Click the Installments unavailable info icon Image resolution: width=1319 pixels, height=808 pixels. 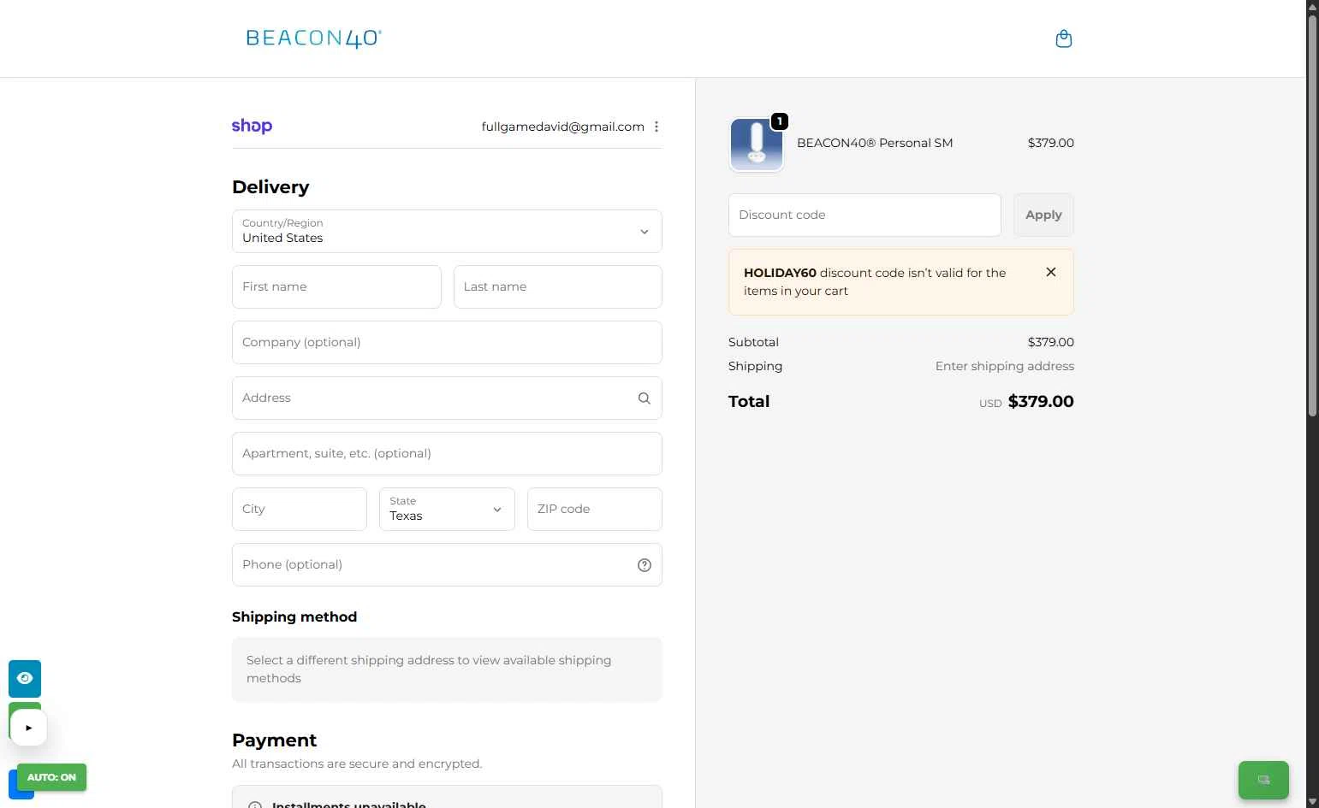tap(254, 805)
